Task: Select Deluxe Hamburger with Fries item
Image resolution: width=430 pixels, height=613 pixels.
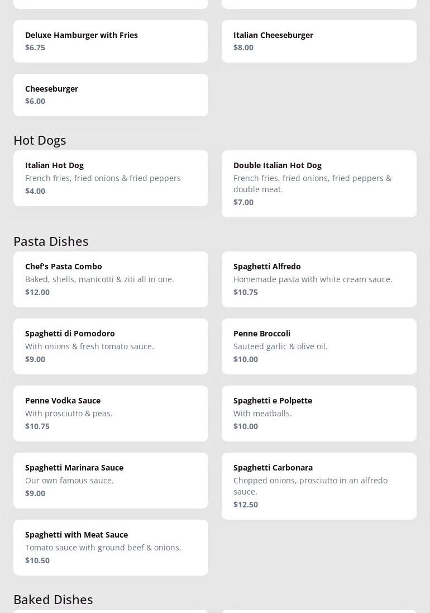Action: point(111,41)
